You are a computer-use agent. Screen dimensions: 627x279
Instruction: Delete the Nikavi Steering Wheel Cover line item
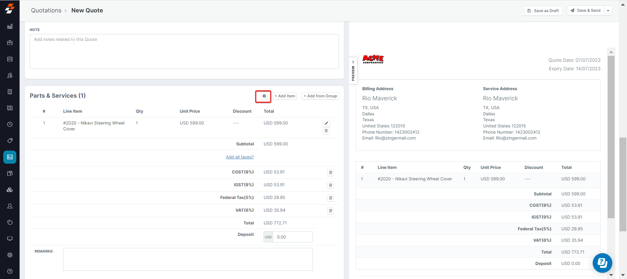coord(326,131)
